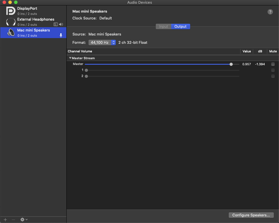Toggle the mute checkbox for channel 2
Image resolution: width=279 pixels, height=223 pixels.
[273, 76]
